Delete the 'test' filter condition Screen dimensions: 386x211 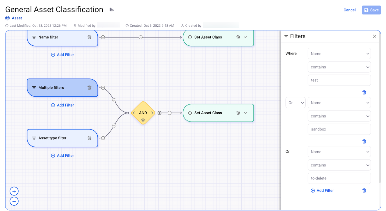(x=364, y=92)
